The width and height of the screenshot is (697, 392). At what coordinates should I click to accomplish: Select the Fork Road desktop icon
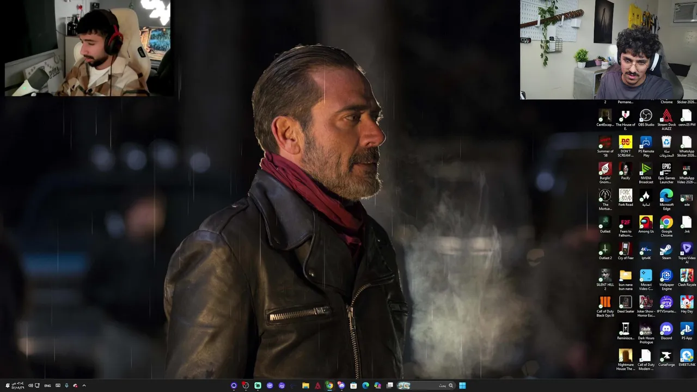click(x=625, y=198)
